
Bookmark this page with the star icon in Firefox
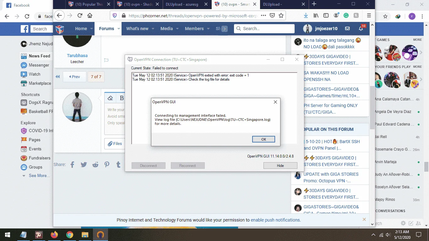coord(281,15)
